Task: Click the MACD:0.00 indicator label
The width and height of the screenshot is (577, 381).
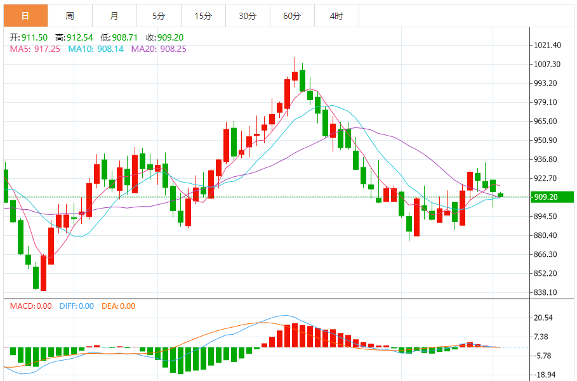Action: coord(30,306)
